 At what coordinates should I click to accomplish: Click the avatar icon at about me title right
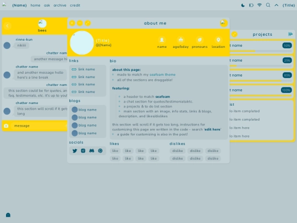[x=224, y=23]
